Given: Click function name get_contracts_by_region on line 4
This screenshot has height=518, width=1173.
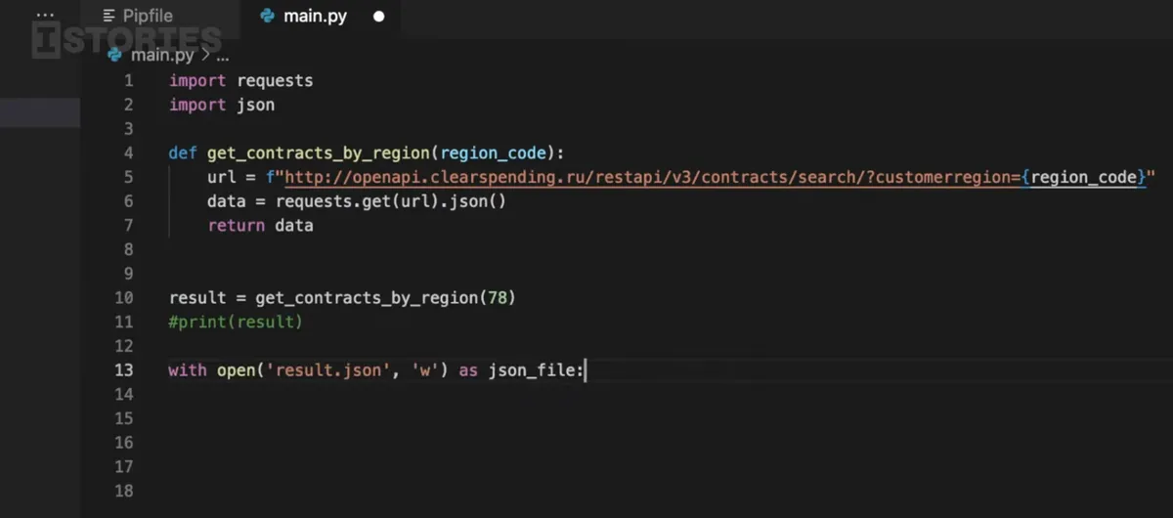Looking at the screenshot, I should point(319,153).
